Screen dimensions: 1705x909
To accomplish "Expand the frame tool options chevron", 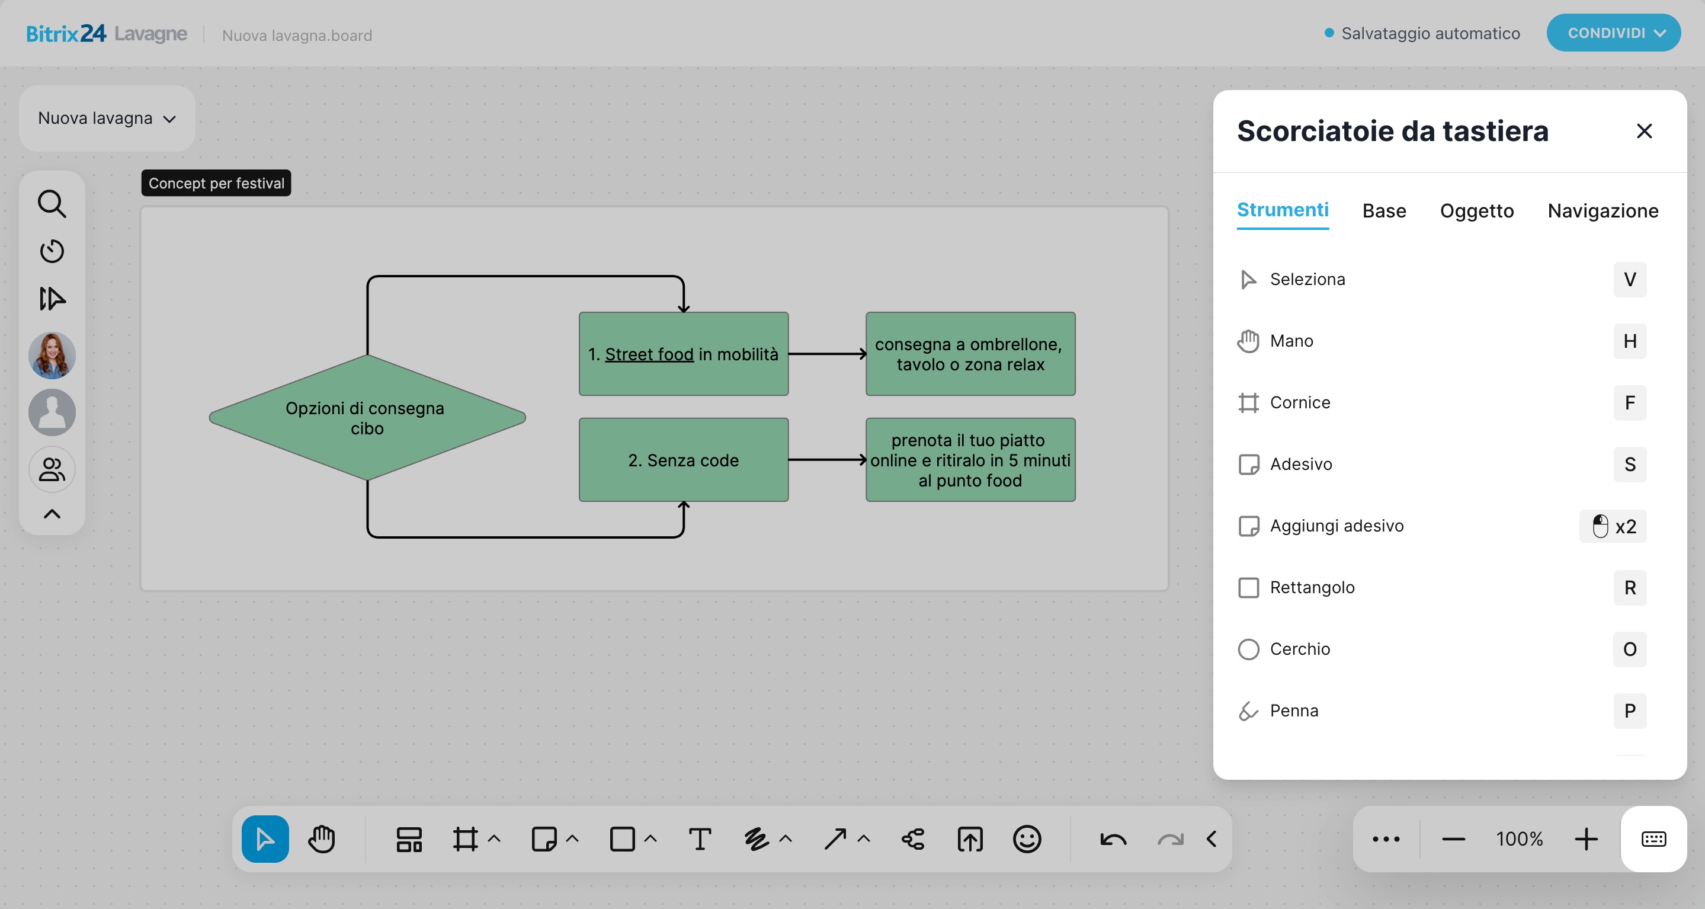I will pos(493,839).
